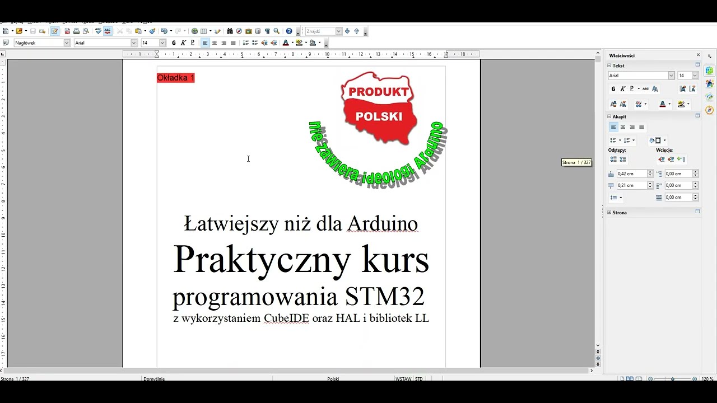
Task: Click the Undo arrow icon
Action: [x=164, y=31]
